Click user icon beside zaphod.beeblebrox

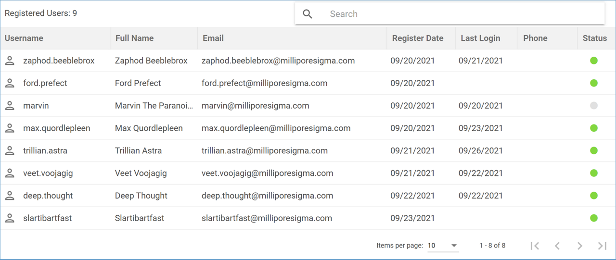pyautogui.click(x=10, y=61)
